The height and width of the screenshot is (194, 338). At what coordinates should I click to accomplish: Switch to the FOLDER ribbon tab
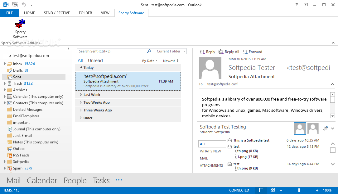[x=85, y=13]
